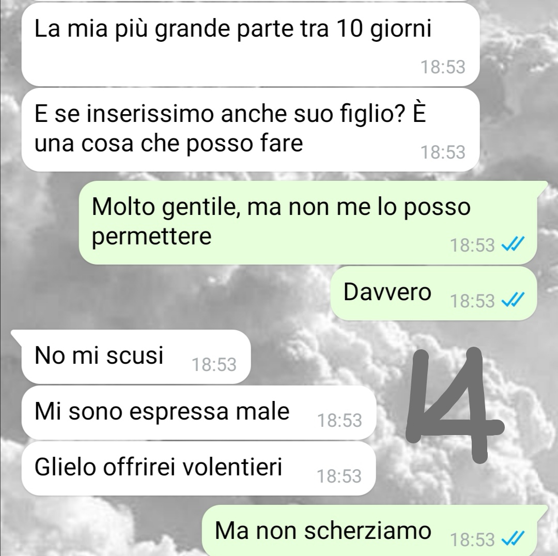Select 'Glielo offrirei volentieri' message
This screenshot has width=558, height=556.
point(198,469)
